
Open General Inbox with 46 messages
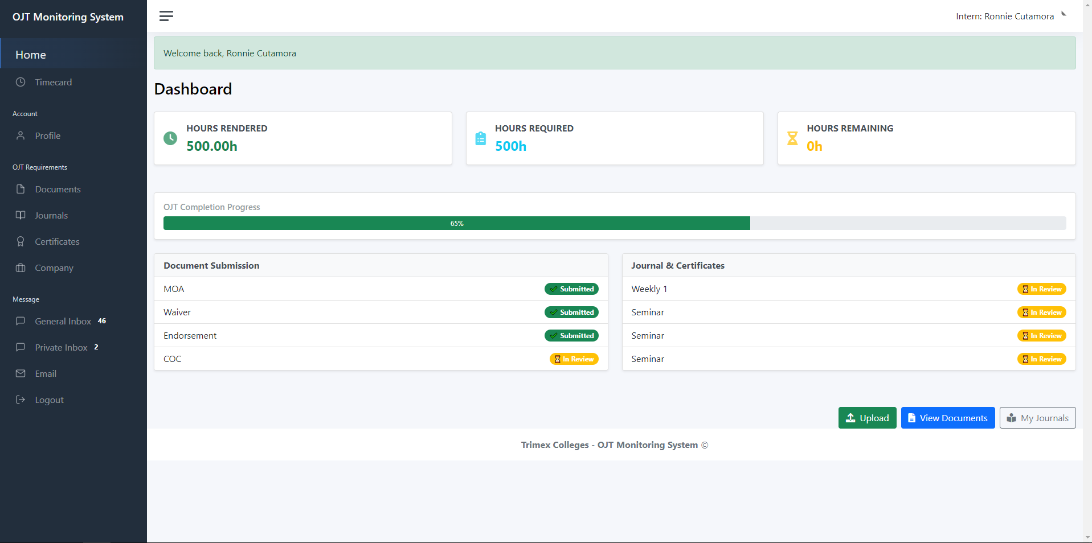pyautogui.click(x=63, y=321)
